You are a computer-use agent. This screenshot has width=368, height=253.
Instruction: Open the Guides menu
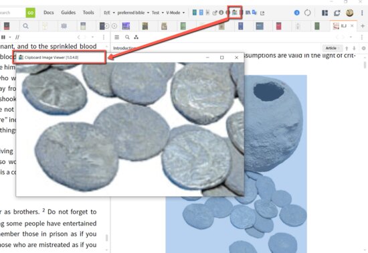point(68,13)
